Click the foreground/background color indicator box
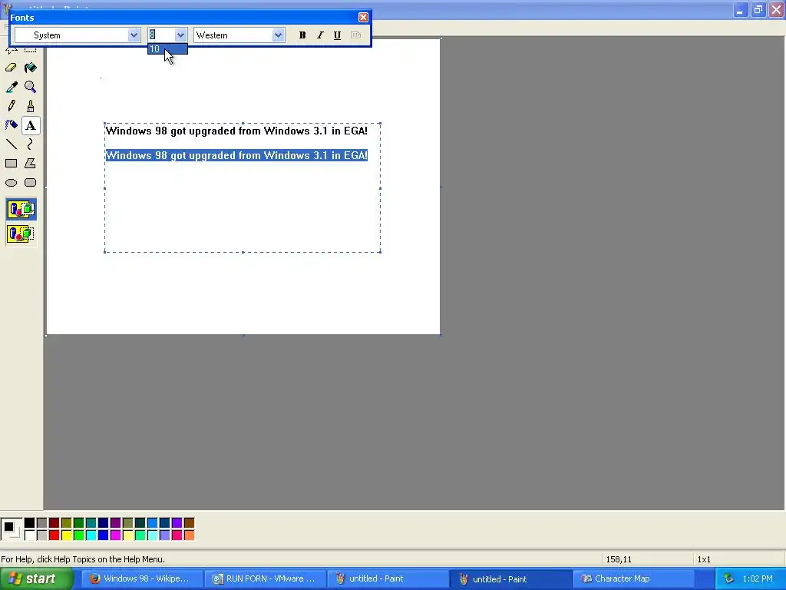 [11, 529]
